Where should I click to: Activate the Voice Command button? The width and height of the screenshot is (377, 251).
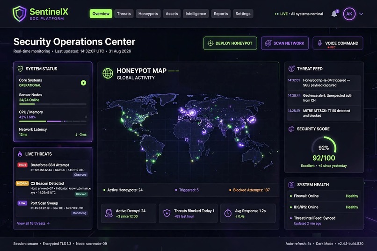click(x=338, y=43)
